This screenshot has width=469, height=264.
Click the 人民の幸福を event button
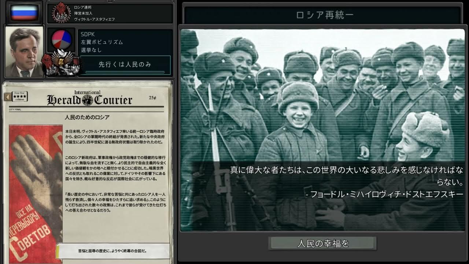click(x=322, y=243)
